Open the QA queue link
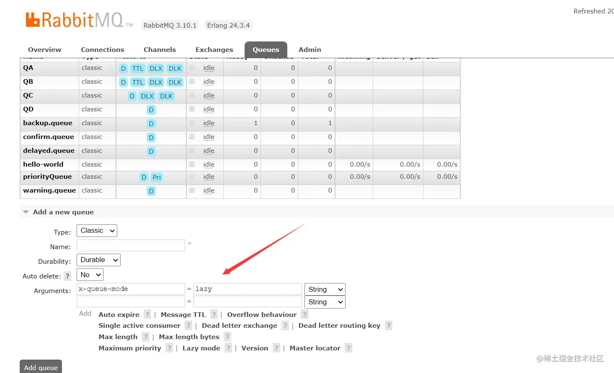The image size is (614, 373). click(28, 68)
